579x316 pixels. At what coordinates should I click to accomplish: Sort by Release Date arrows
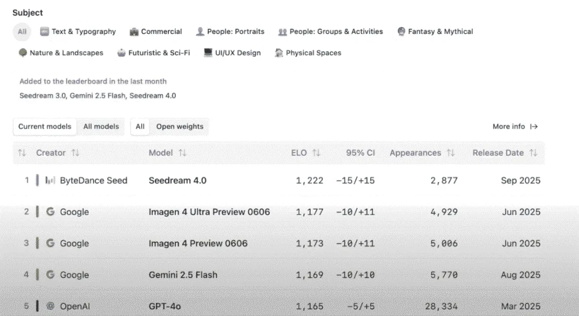(x=533, y=153)
